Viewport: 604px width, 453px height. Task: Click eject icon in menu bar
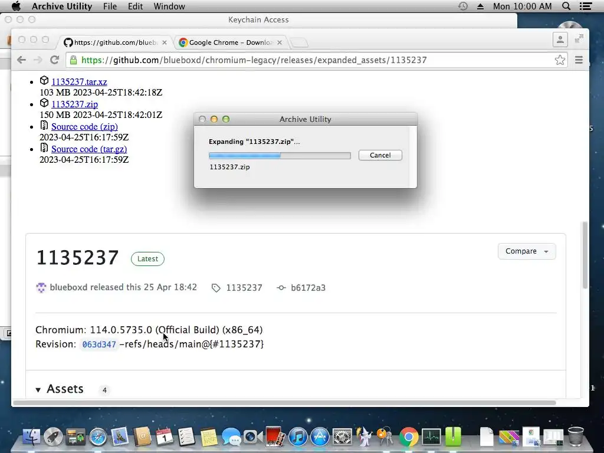click(x=480, y=6)
